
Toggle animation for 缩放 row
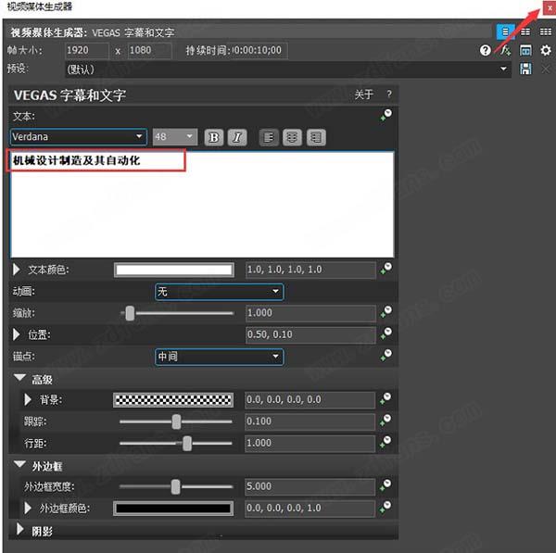(x=385, y=312)
